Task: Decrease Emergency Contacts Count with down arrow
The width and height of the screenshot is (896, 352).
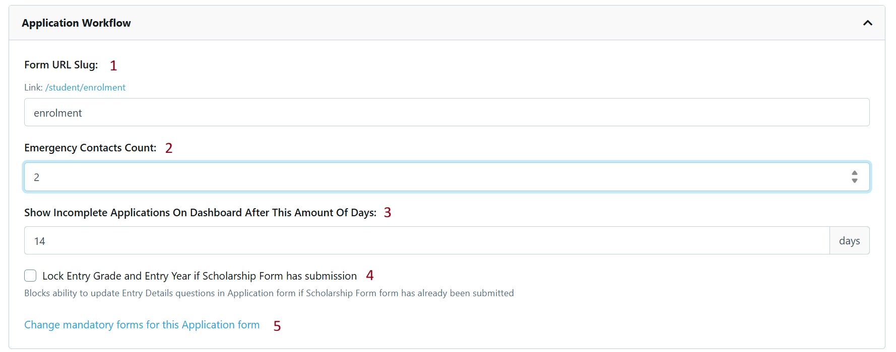Action: (854, 181)
